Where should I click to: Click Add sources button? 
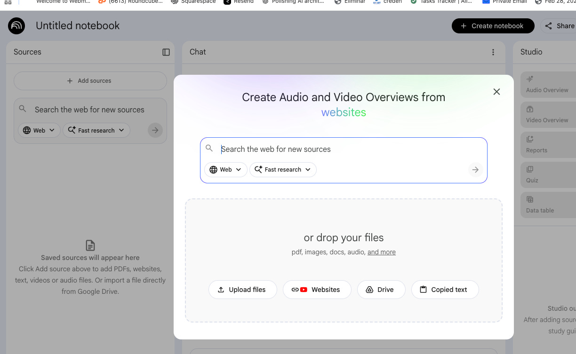[x=90, y=81]
